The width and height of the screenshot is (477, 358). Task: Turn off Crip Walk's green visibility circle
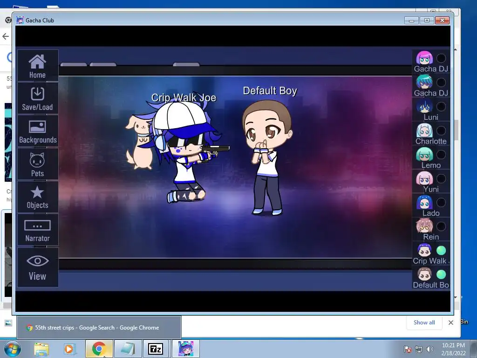[441, 250]
